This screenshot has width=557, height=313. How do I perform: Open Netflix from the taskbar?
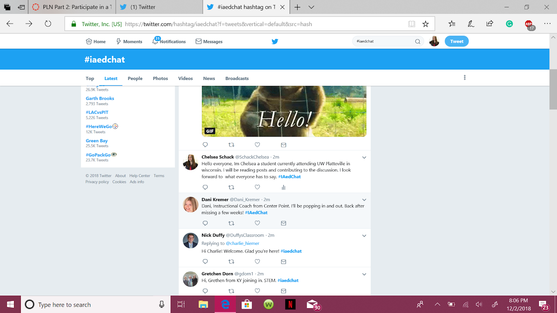click(290, 304)
